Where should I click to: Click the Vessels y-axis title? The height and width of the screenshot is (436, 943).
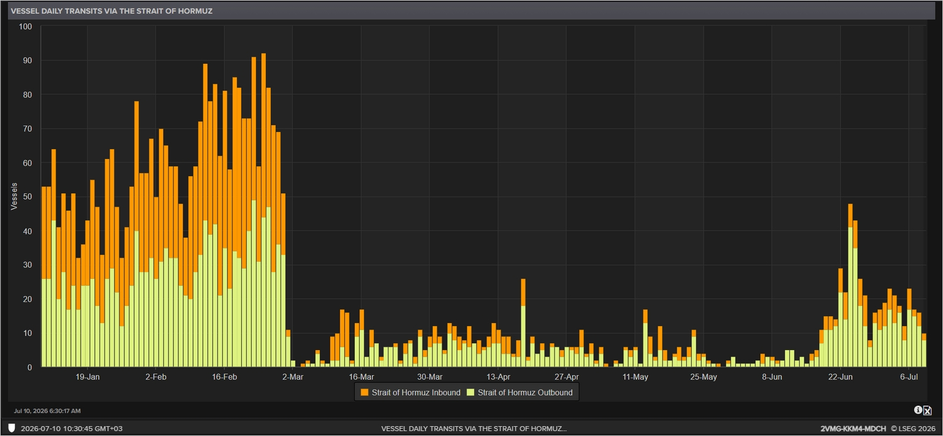pos(14,197)
